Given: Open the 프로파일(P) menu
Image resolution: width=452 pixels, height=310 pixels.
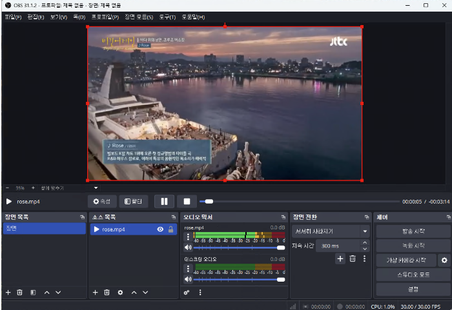Looking at the screenshot, I should pyautogui.click(x=105, y=17).
